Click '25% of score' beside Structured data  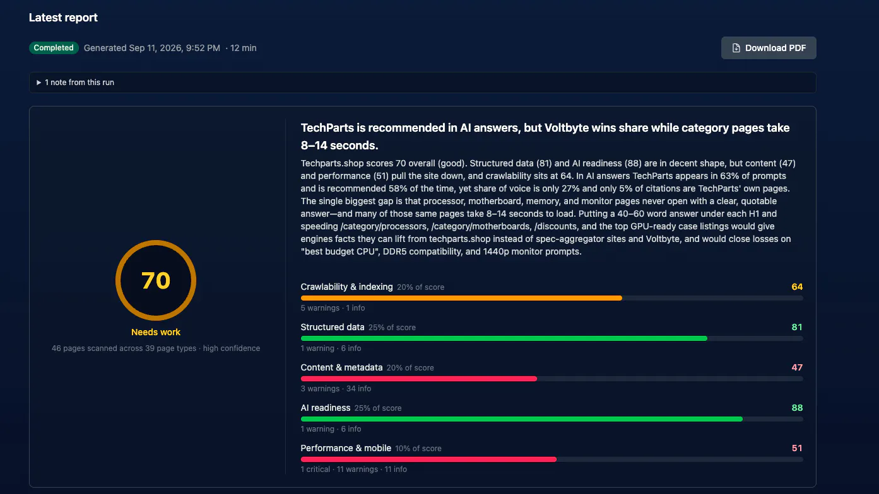coord(392,328)
